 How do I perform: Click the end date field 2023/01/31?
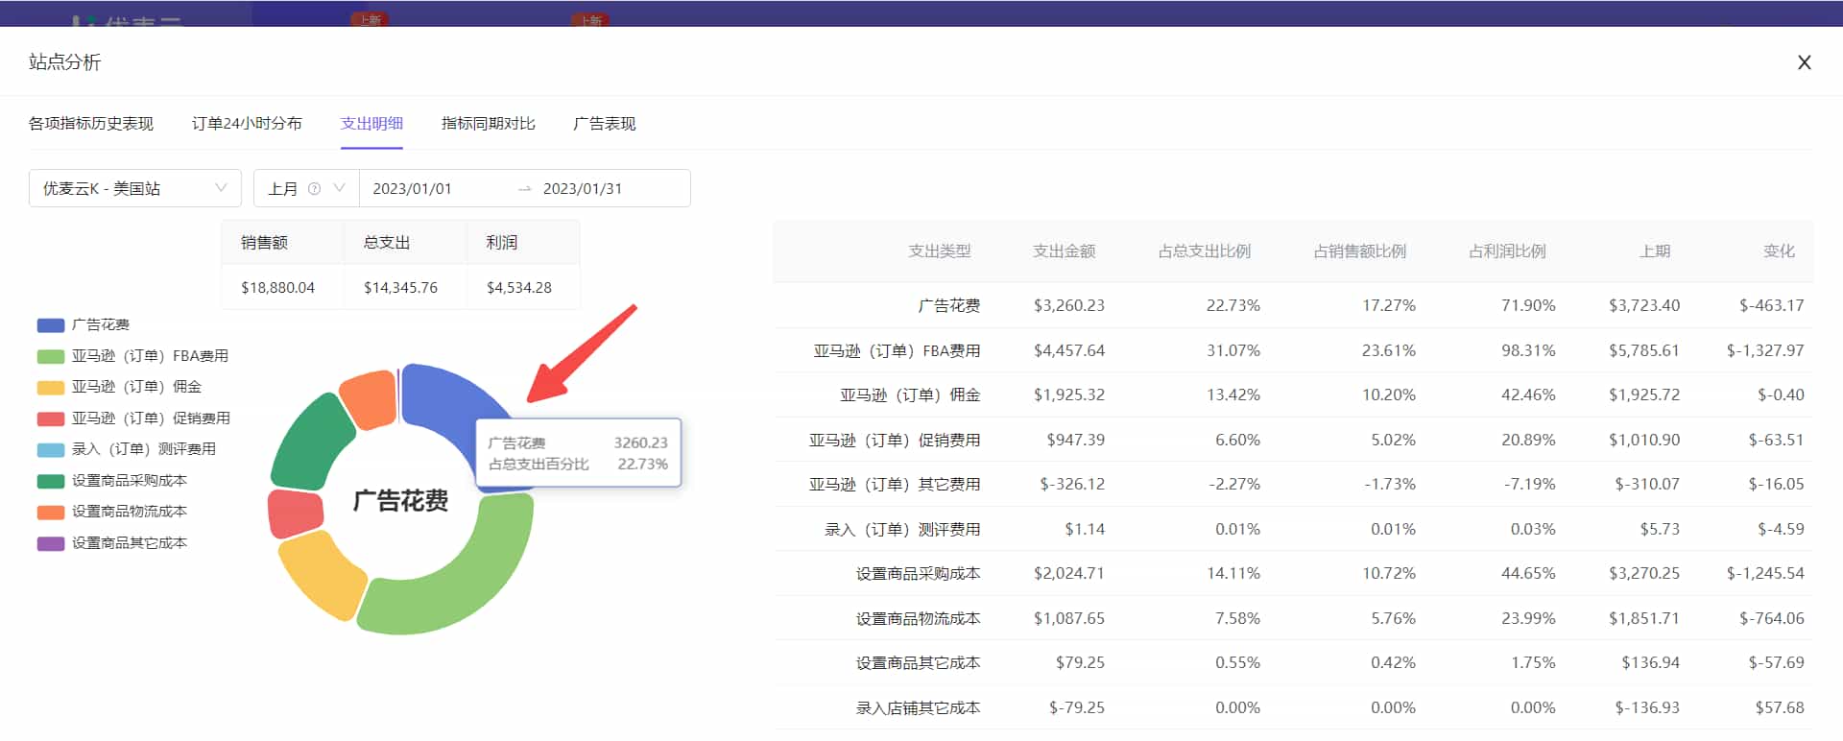[x=583, y=189]
